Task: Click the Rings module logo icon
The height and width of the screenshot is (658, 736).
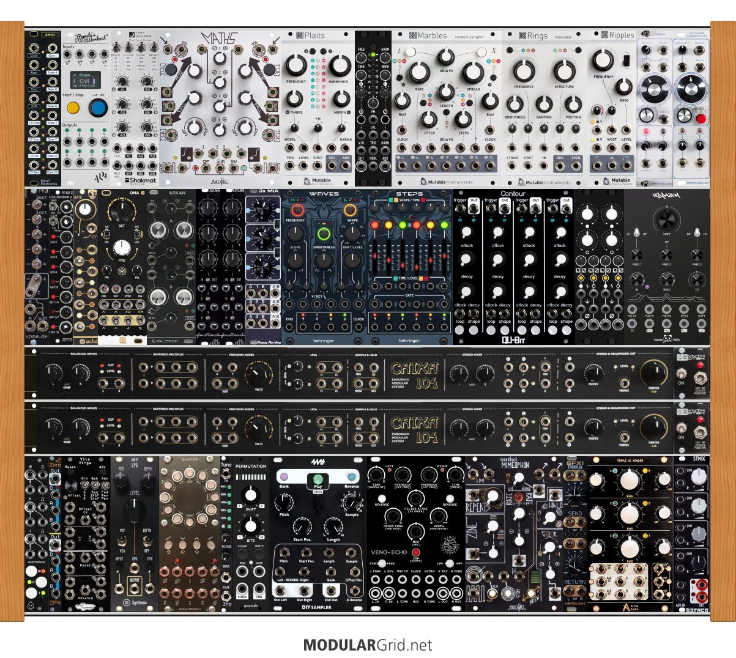Action: point(522,35)
